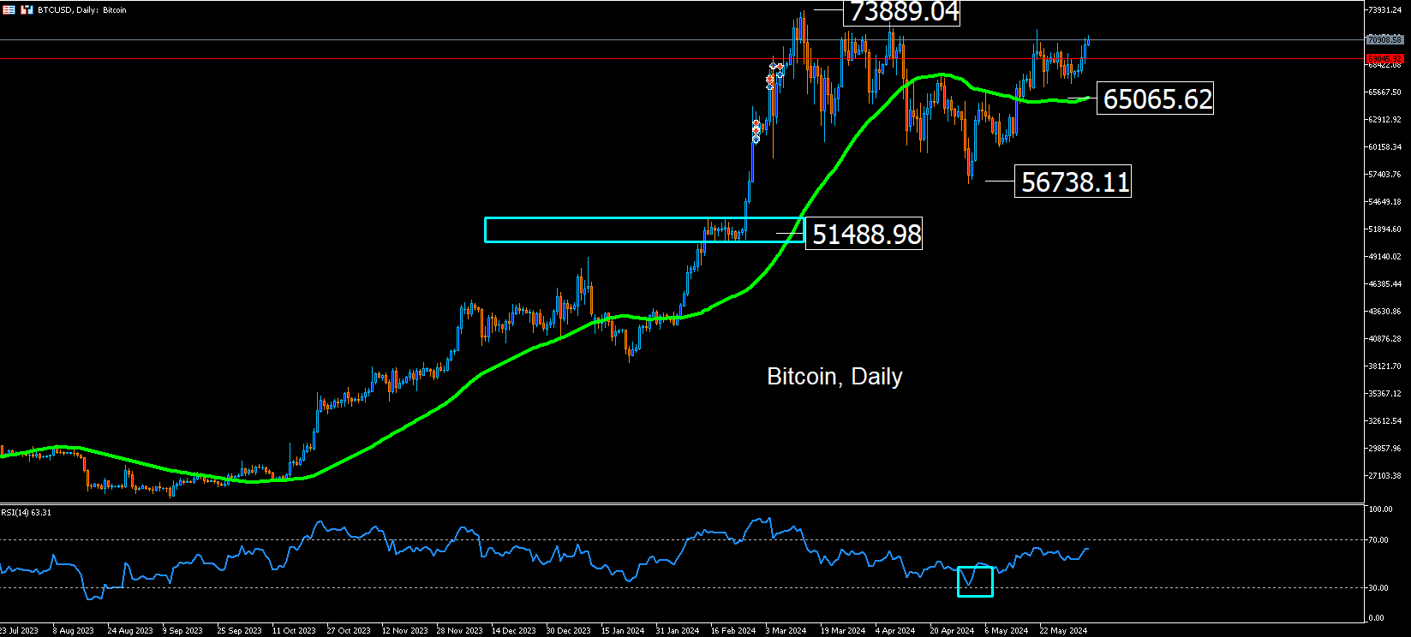Image resolution: width=1411 pixels, height=637 pixels.
Task: Click 49140.02 on the price scale
Action: tap(1385, 257)
